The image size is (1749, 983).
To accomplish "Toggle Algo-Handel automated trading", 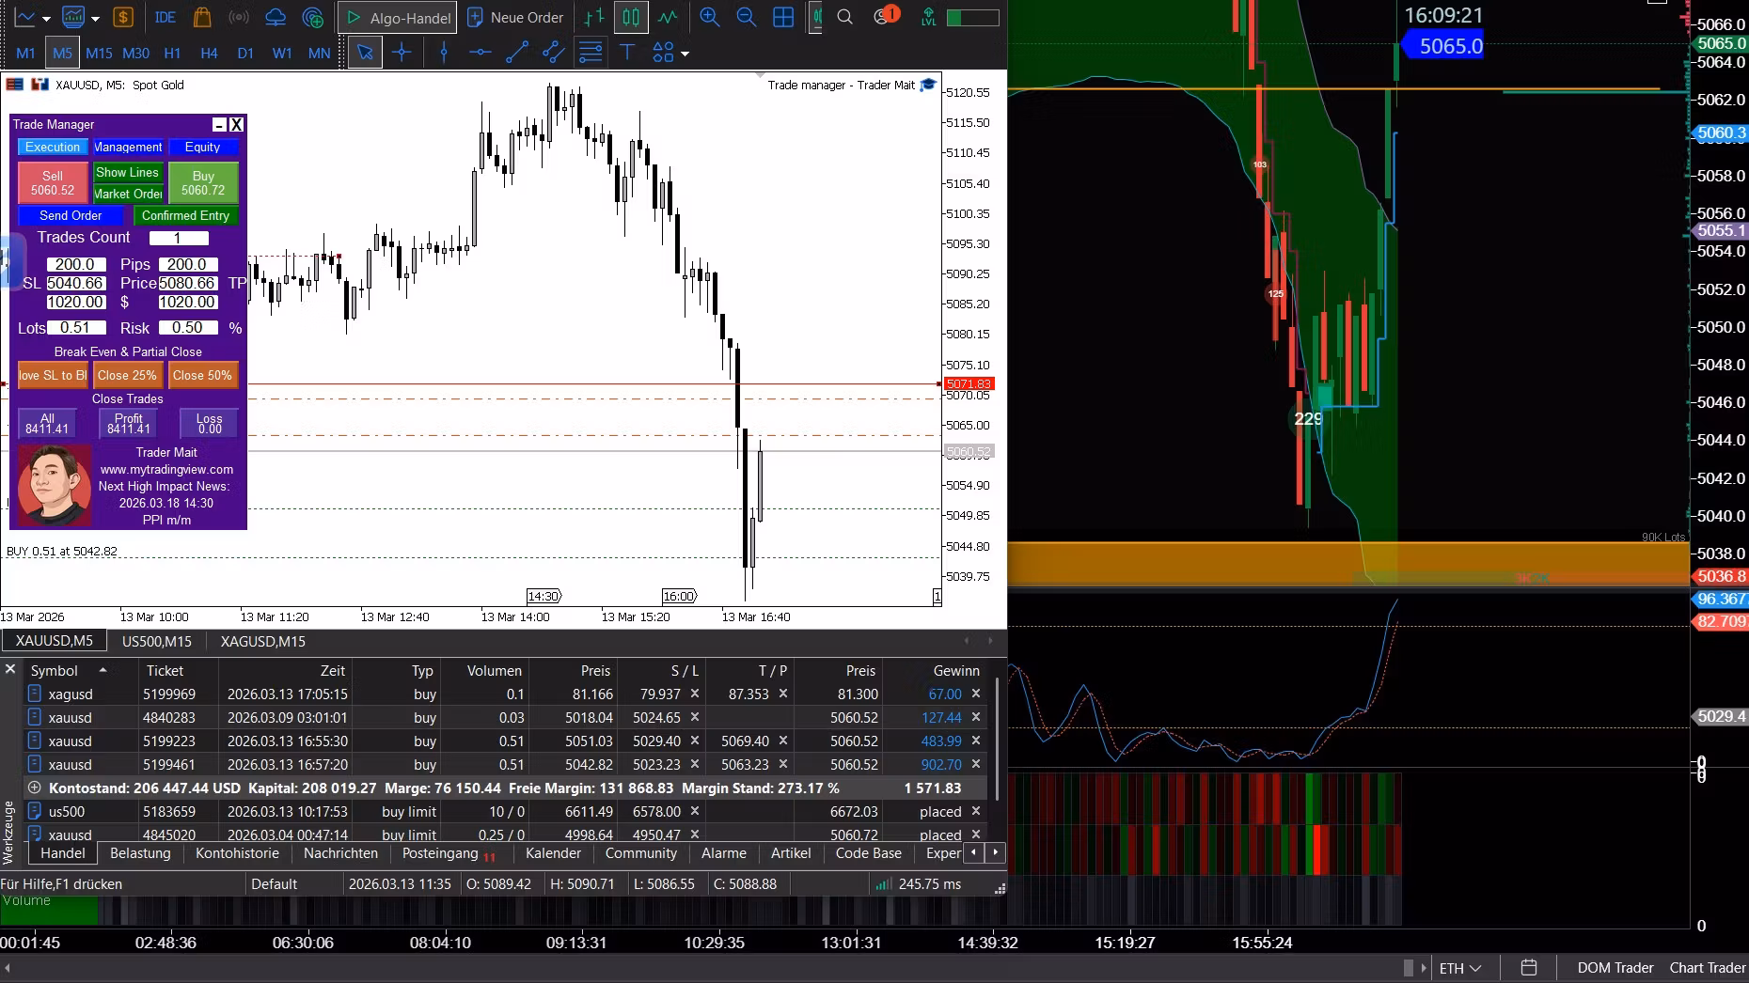I will [x=397, y=17].
